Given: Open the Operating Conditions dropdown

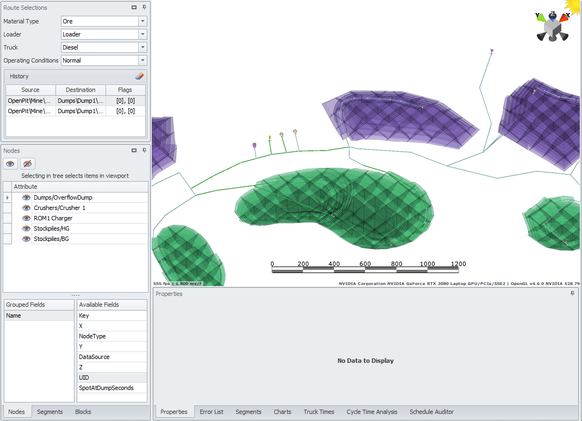Looking at the screenshot, I should (x=143, y=60).
